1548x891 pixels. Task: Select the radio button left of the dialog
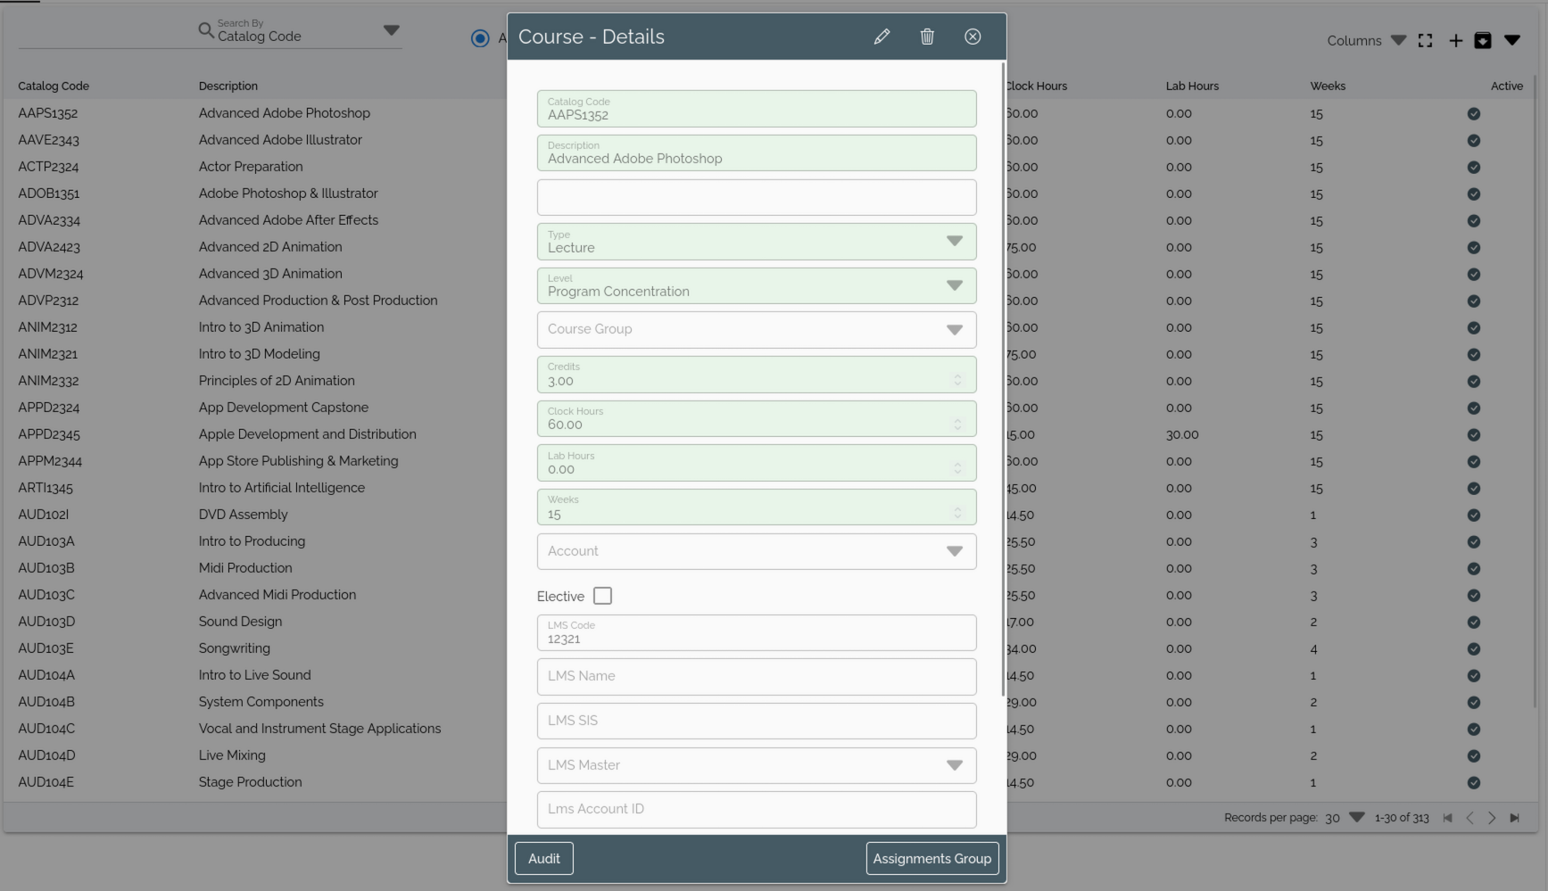click(480, 38)
